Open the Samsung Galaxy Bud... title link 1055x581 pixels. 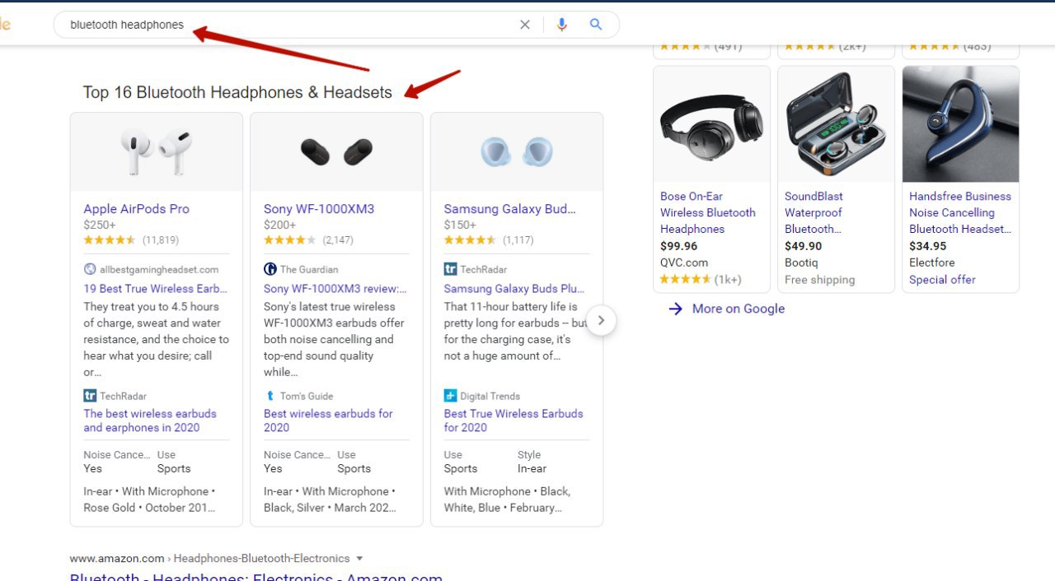tap(510, 209)
